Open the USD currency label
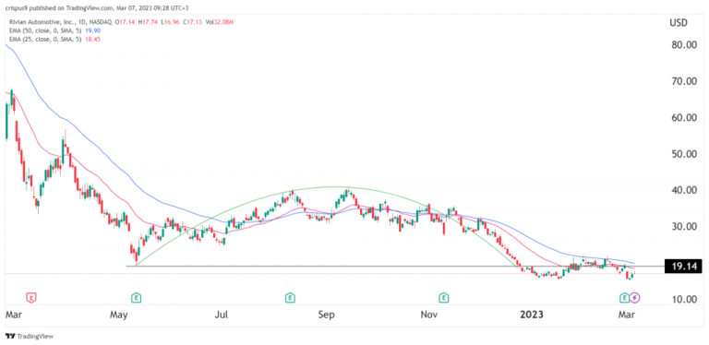709x345 pixels. [x=679, y=22]
